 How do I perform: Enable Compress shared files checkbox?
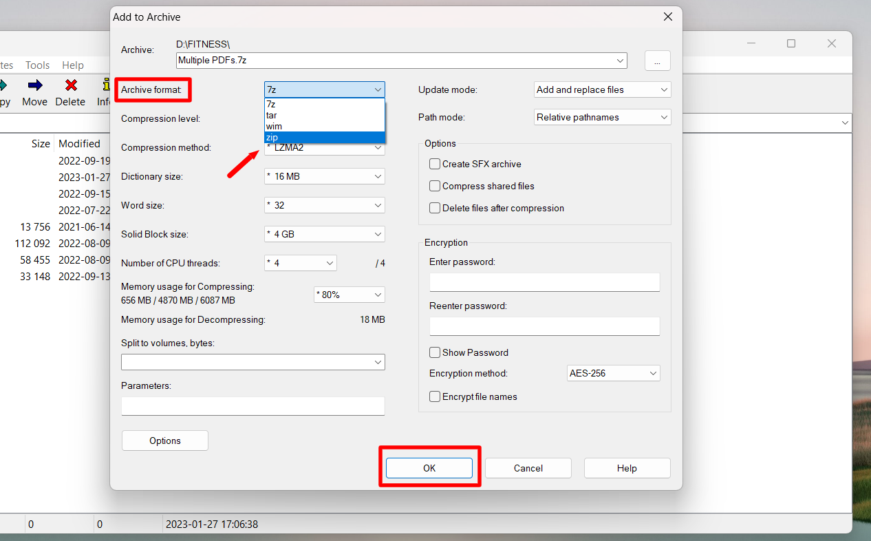click(x=435, y=186)
